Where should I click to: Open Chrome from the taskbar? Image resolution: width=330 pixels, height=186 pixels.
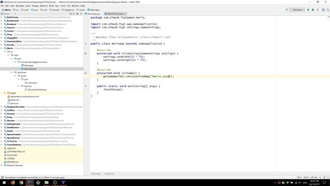pos(21,182)
